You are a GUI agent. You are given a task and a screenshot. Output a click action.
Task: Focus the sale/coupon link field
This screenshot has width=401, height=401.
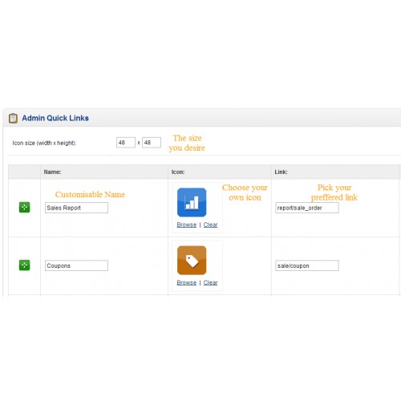pos(307,265)
